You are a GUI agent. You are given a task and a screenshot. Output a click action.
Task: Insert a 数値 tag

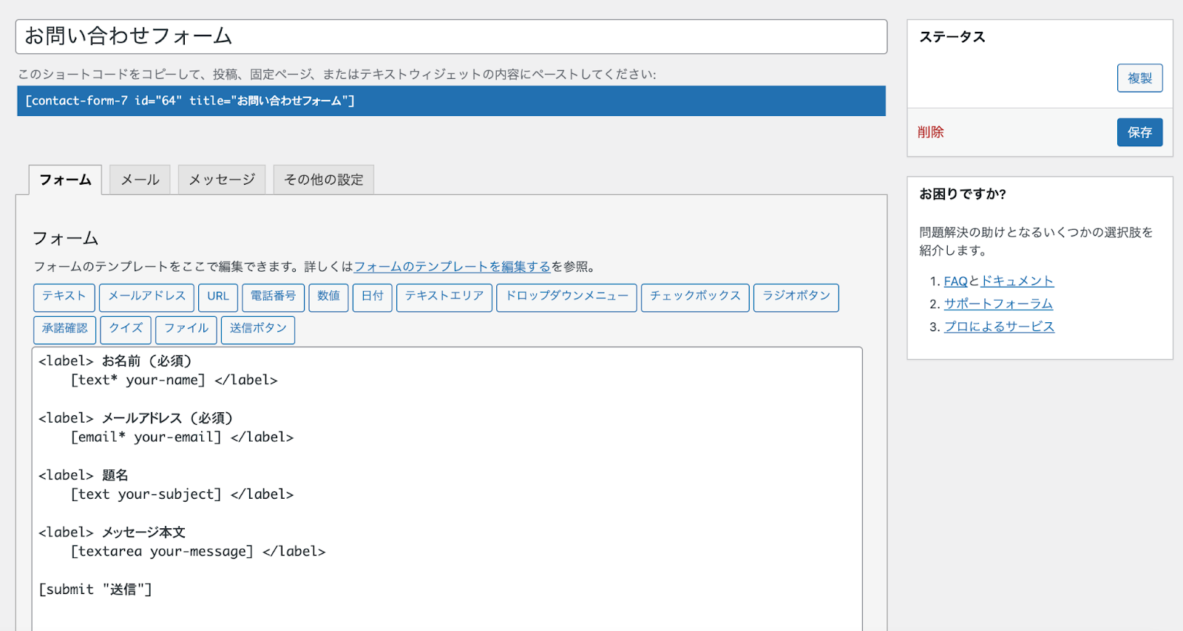(x=329, y=297)
